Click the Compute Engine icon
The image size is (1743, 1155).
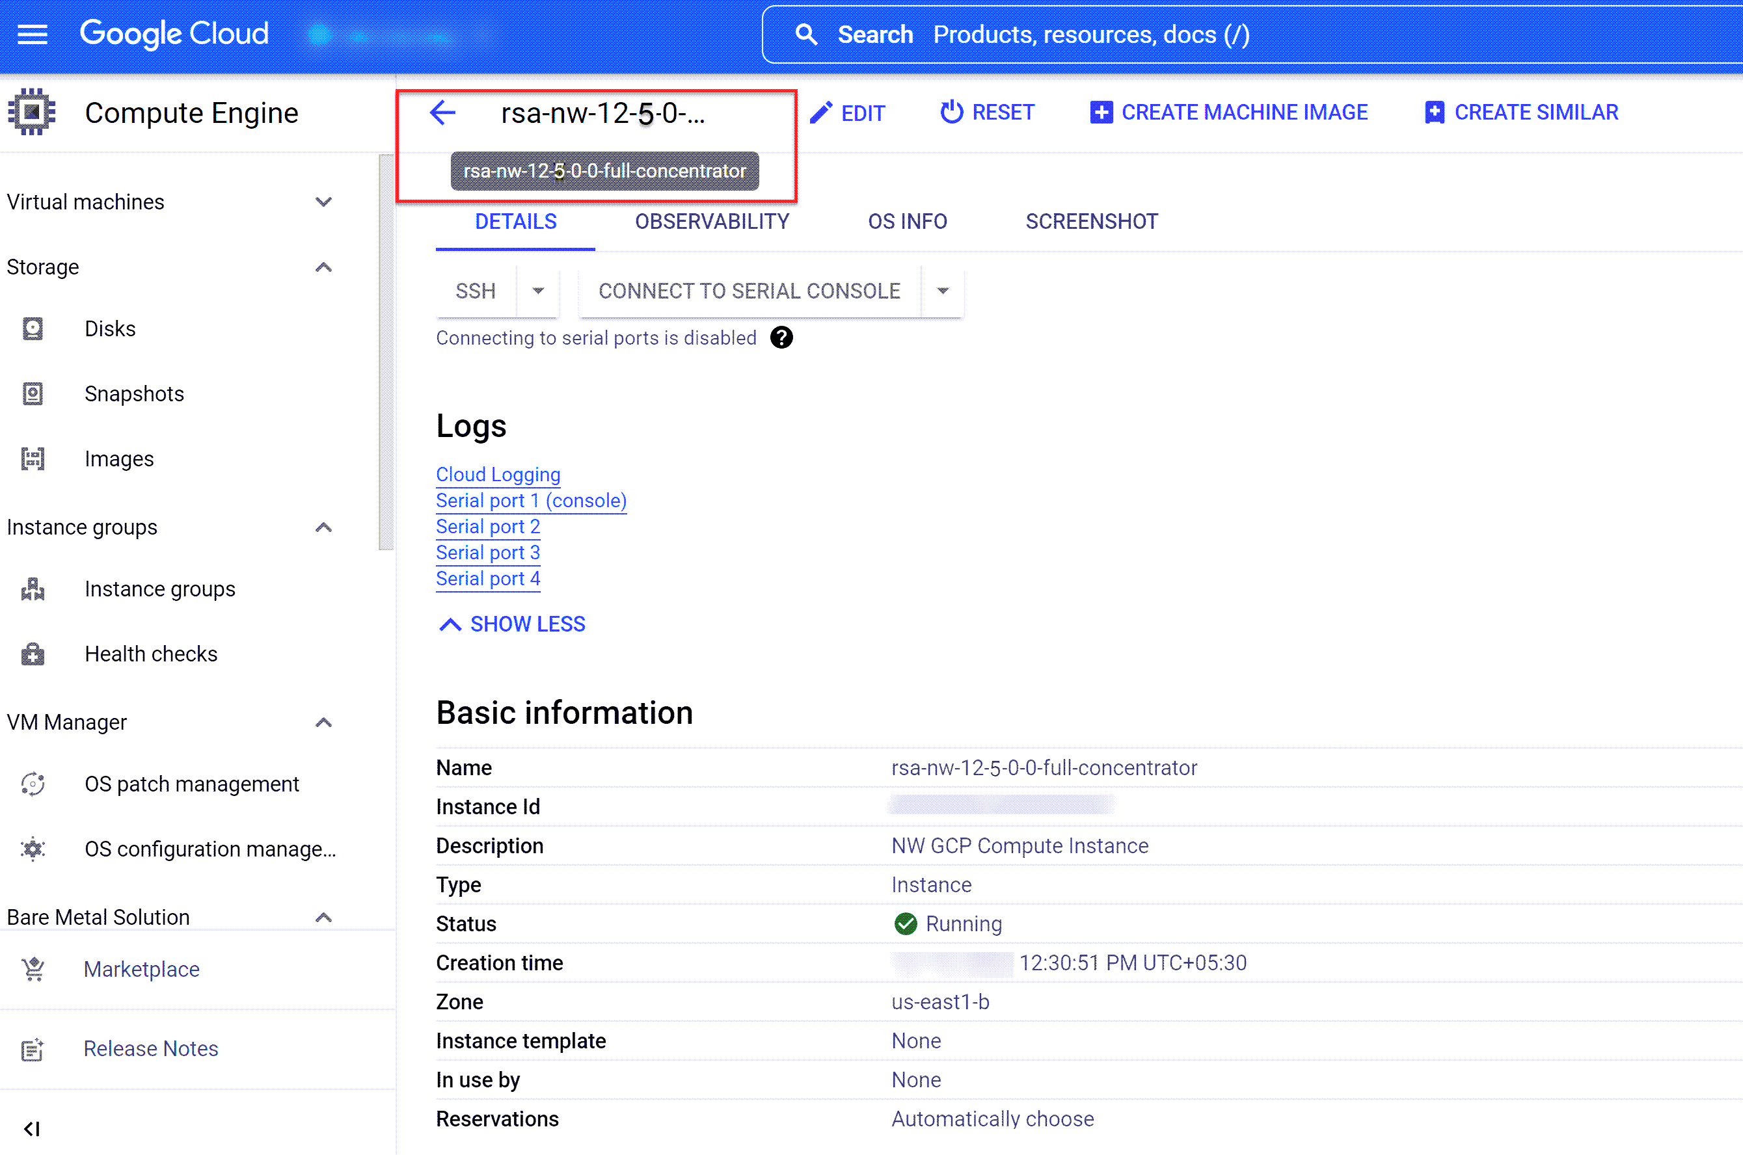[x=33, y=112]
